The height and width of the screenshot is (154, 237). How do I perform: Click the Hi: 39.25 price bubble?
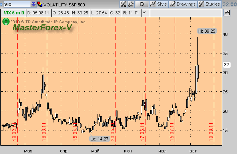point(207,31)
